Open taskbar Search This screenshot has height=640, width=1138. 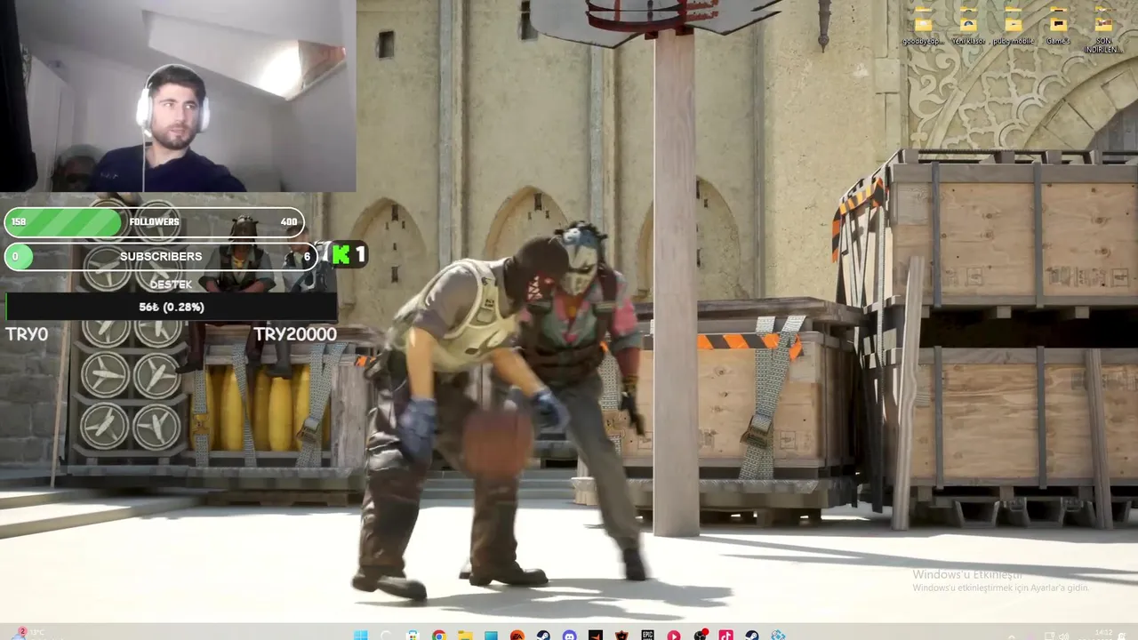click(x=386, y=636)
